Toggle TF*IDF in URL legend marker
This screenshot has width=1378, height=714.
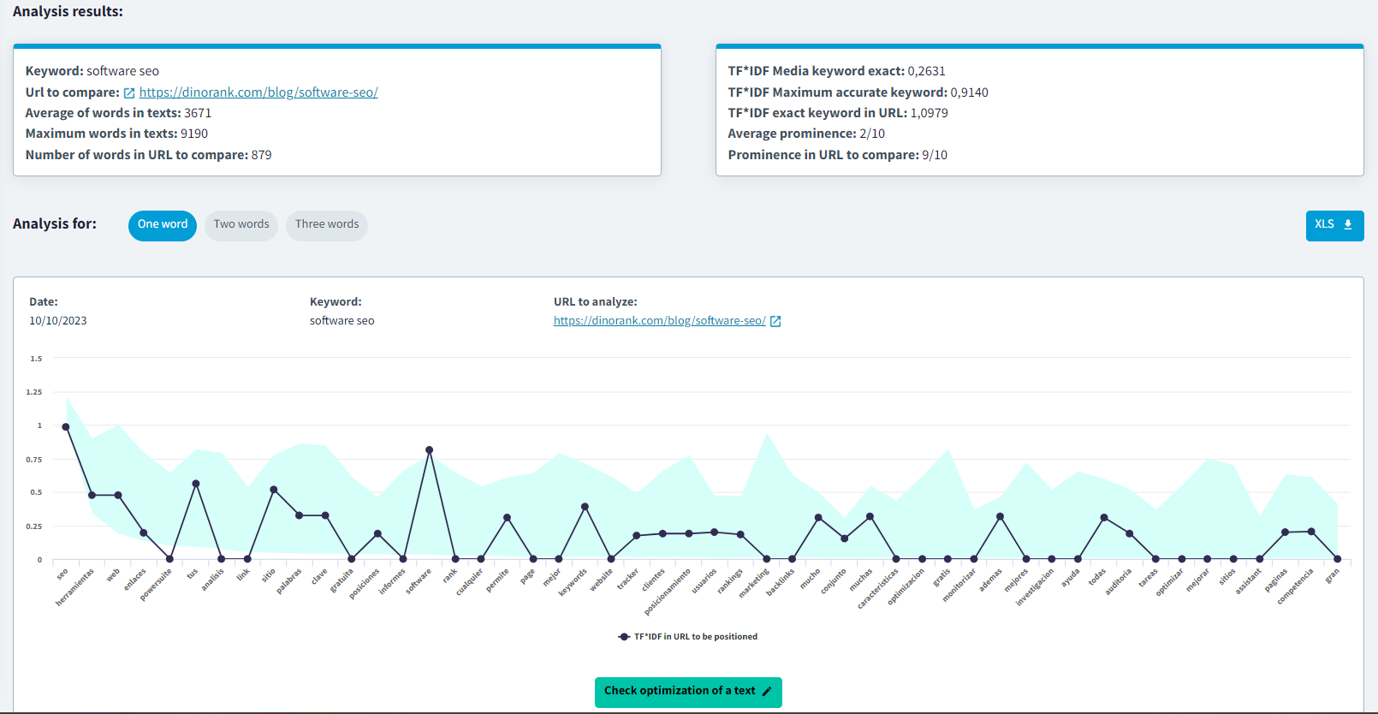click(x=624, y=637)
